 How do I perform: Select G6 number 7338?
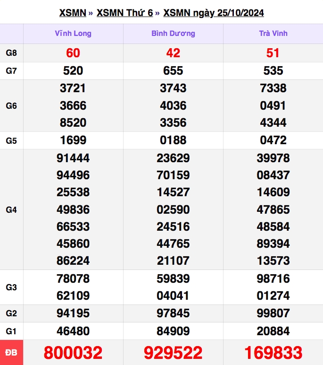[273, 88]
